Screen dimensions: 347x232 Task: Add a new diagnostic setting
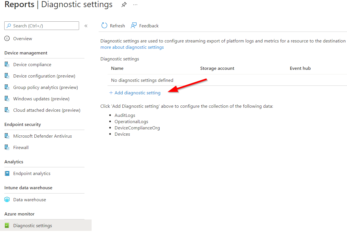coord(135,93)
